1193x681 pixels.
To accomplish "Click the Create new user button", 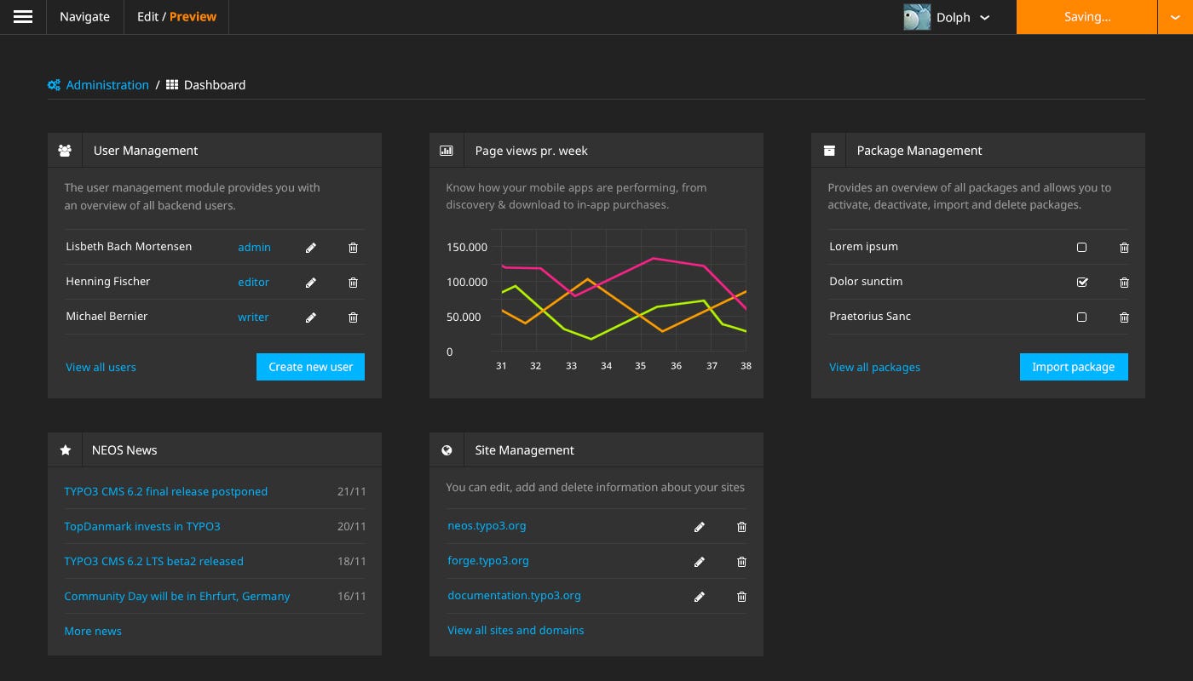I will click(x=310, y=367).
